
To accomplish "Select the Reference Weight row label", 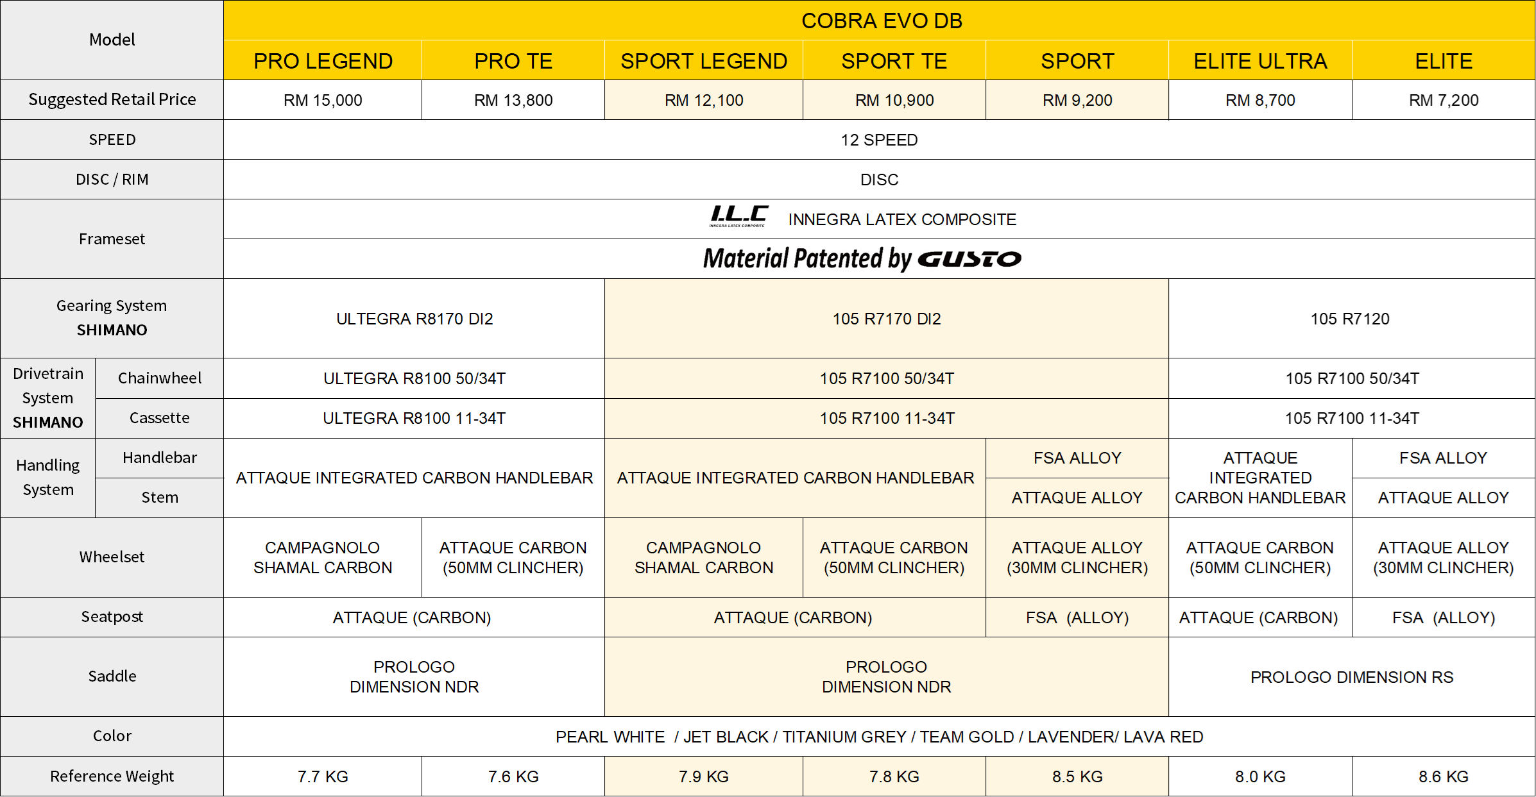I will (x=112, y=776).
